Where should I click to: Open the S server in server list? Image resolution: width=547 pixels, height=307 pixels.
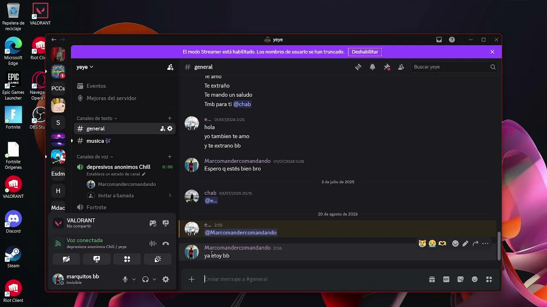[58, 122]
